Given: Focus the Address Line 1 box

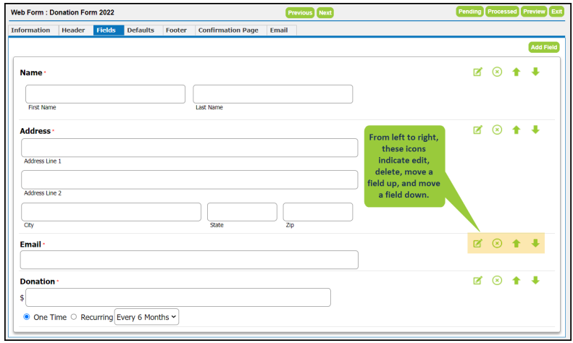Looking at the screenshot, I should [x=189, y=148].
